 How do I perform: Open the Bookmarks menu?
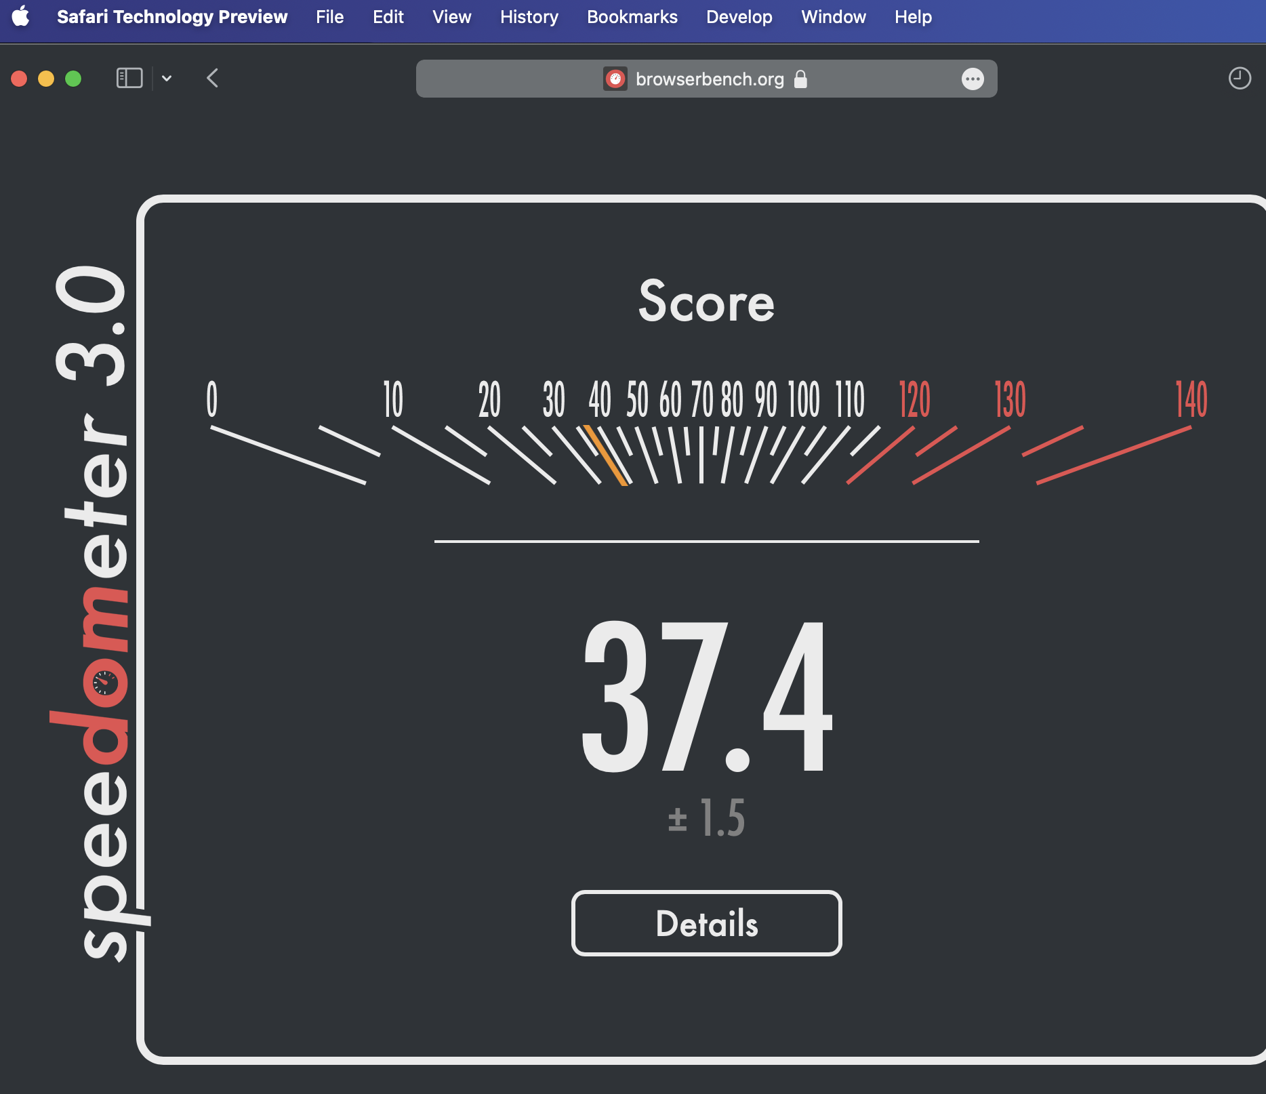632,17
